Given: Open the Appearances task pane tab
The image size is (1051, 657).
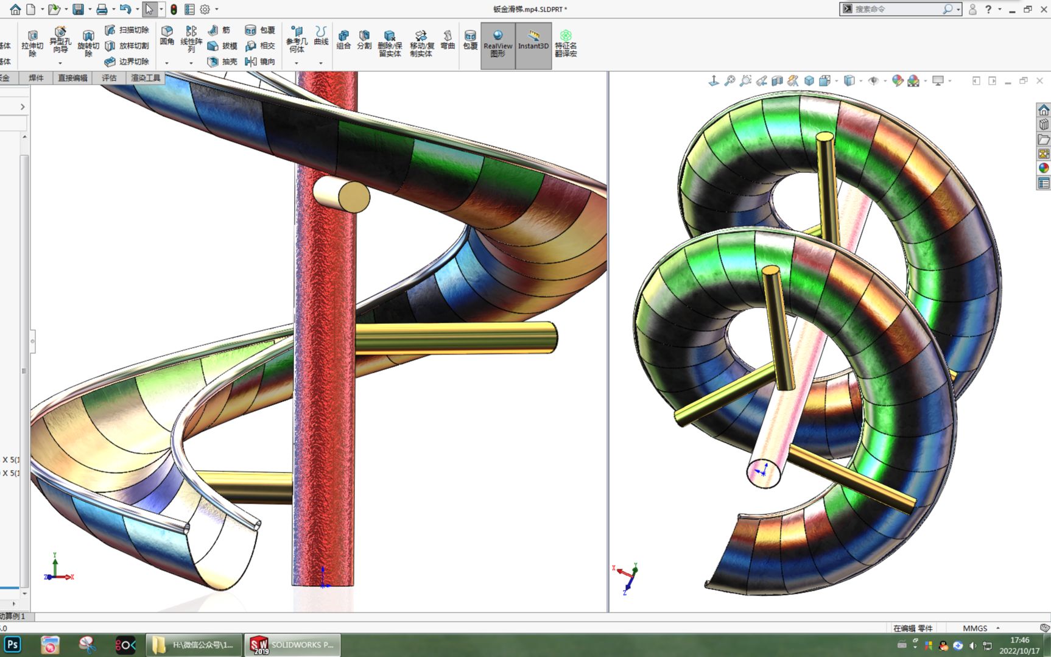Looking at the screenshot, I should (x=1044, y=169).
